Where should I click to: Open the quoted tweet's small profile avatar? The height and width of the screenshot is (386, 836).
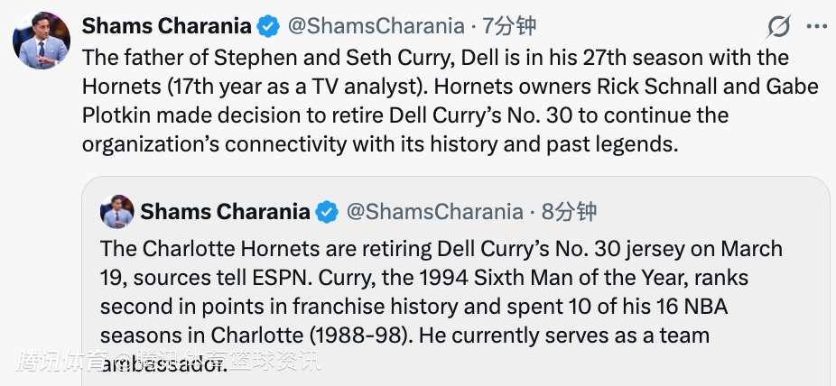[x=117, y=212]
